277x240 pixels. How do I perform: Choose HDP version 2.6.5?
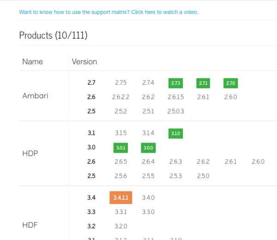pos(120,162)
